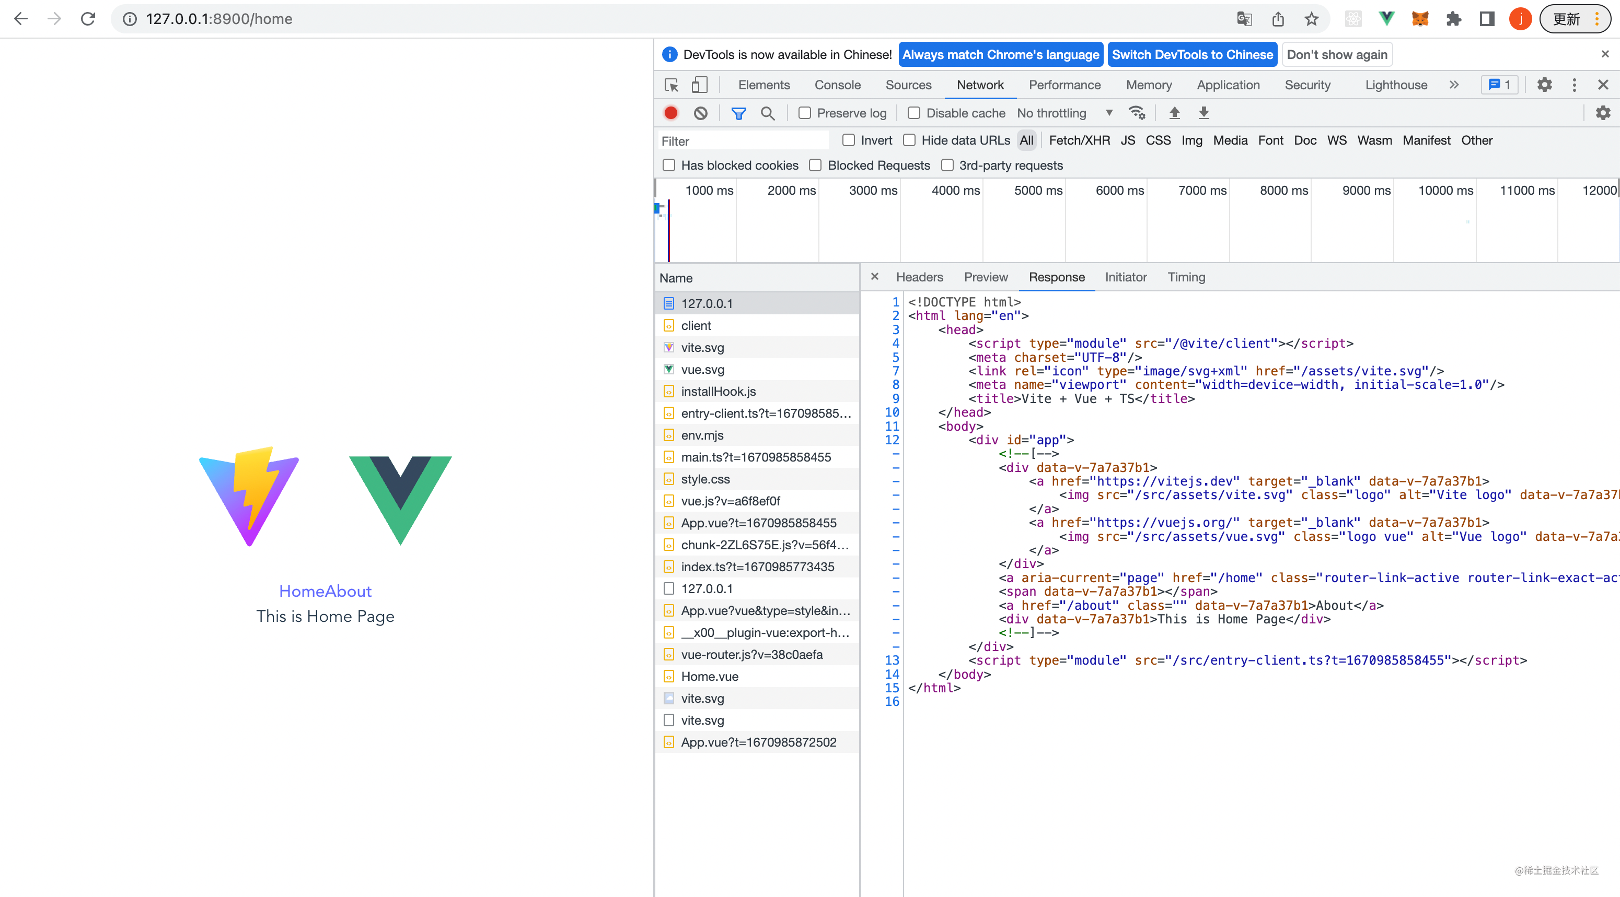Click the network Filter text field
The image size is (1620, 897).
[x=742, y=140]
